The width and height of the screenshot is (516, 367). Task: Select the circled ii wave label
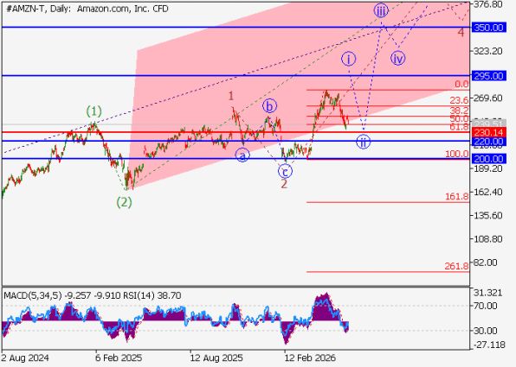coord(364,142)
